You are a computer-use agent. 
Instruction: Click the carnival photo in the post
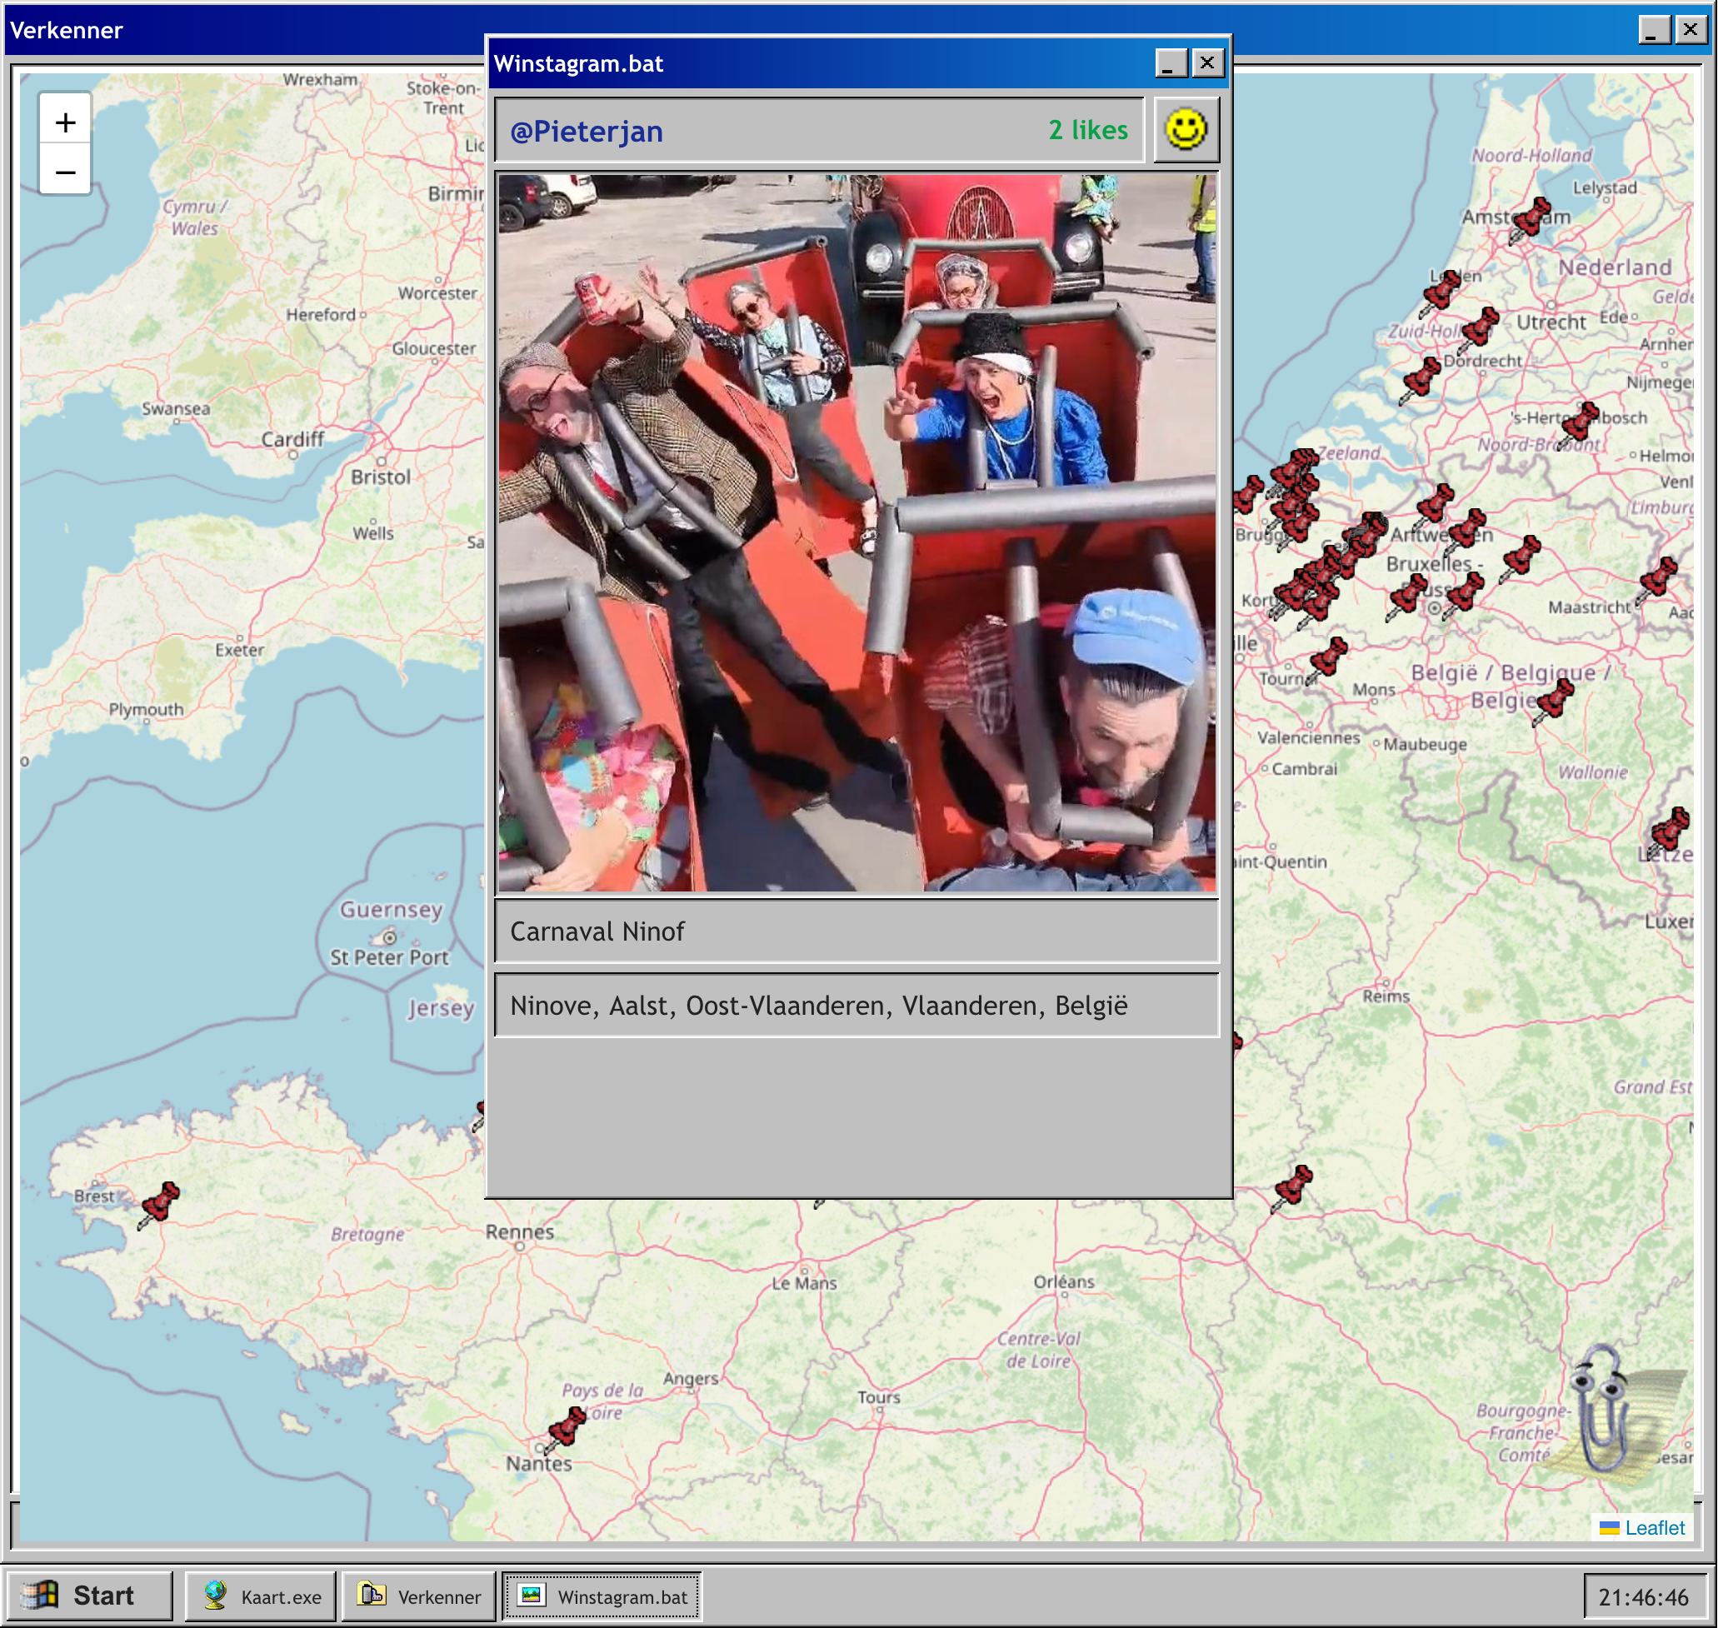tap(857, 533)
